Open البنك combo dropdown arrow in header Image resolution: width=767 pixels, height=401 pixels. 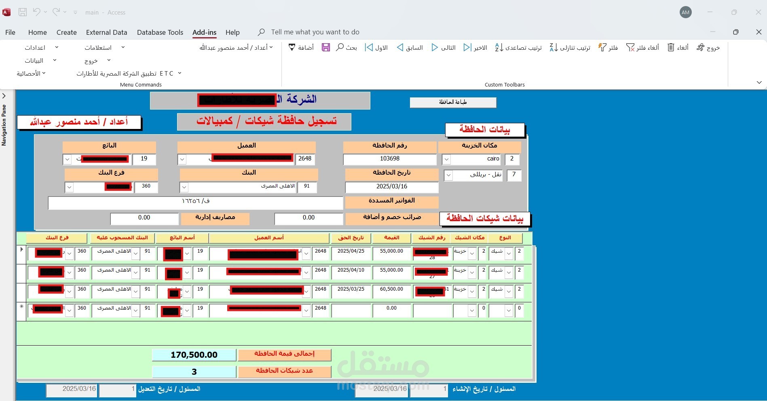coord(184,188)
